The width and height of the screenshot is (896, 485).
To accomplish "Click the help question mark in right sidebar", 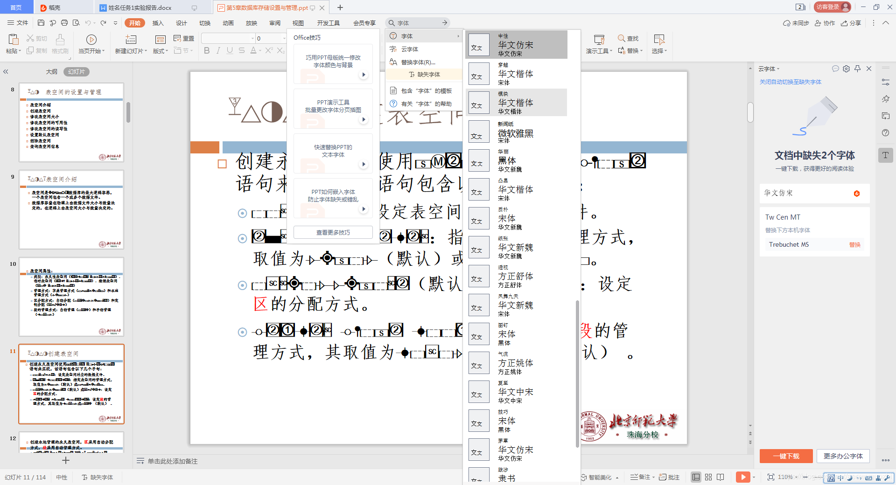I will 885,133.
